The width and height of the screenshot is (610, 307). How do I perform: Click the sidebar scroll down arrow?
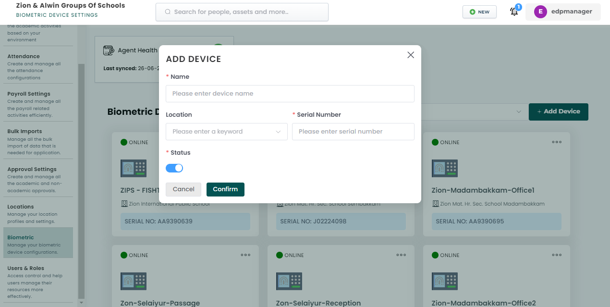click(81, 303)
